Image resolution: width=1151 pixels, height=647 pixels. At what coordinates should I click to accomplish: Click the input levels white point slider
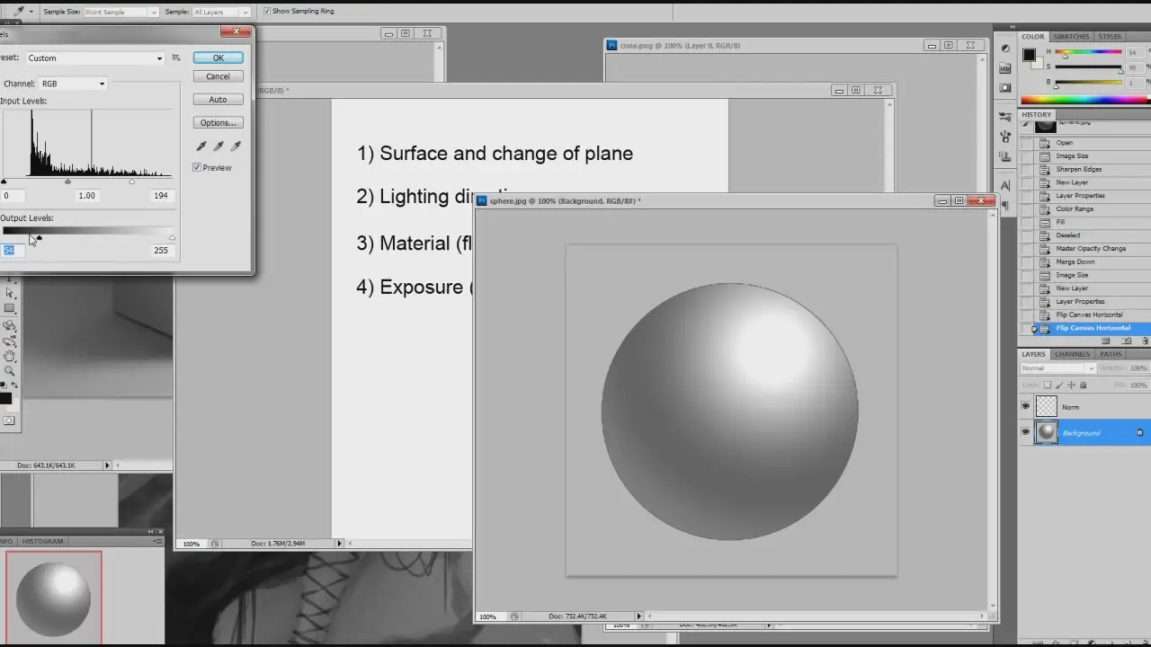(131, 182)
